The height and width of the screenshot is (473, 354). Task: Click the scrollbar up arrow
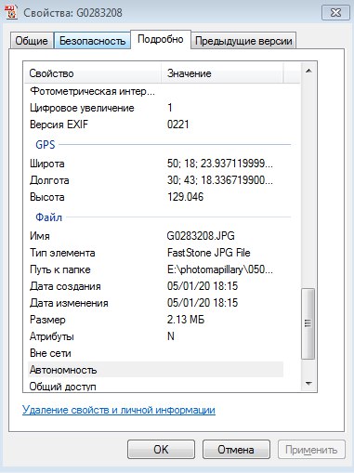pos(308,71)
